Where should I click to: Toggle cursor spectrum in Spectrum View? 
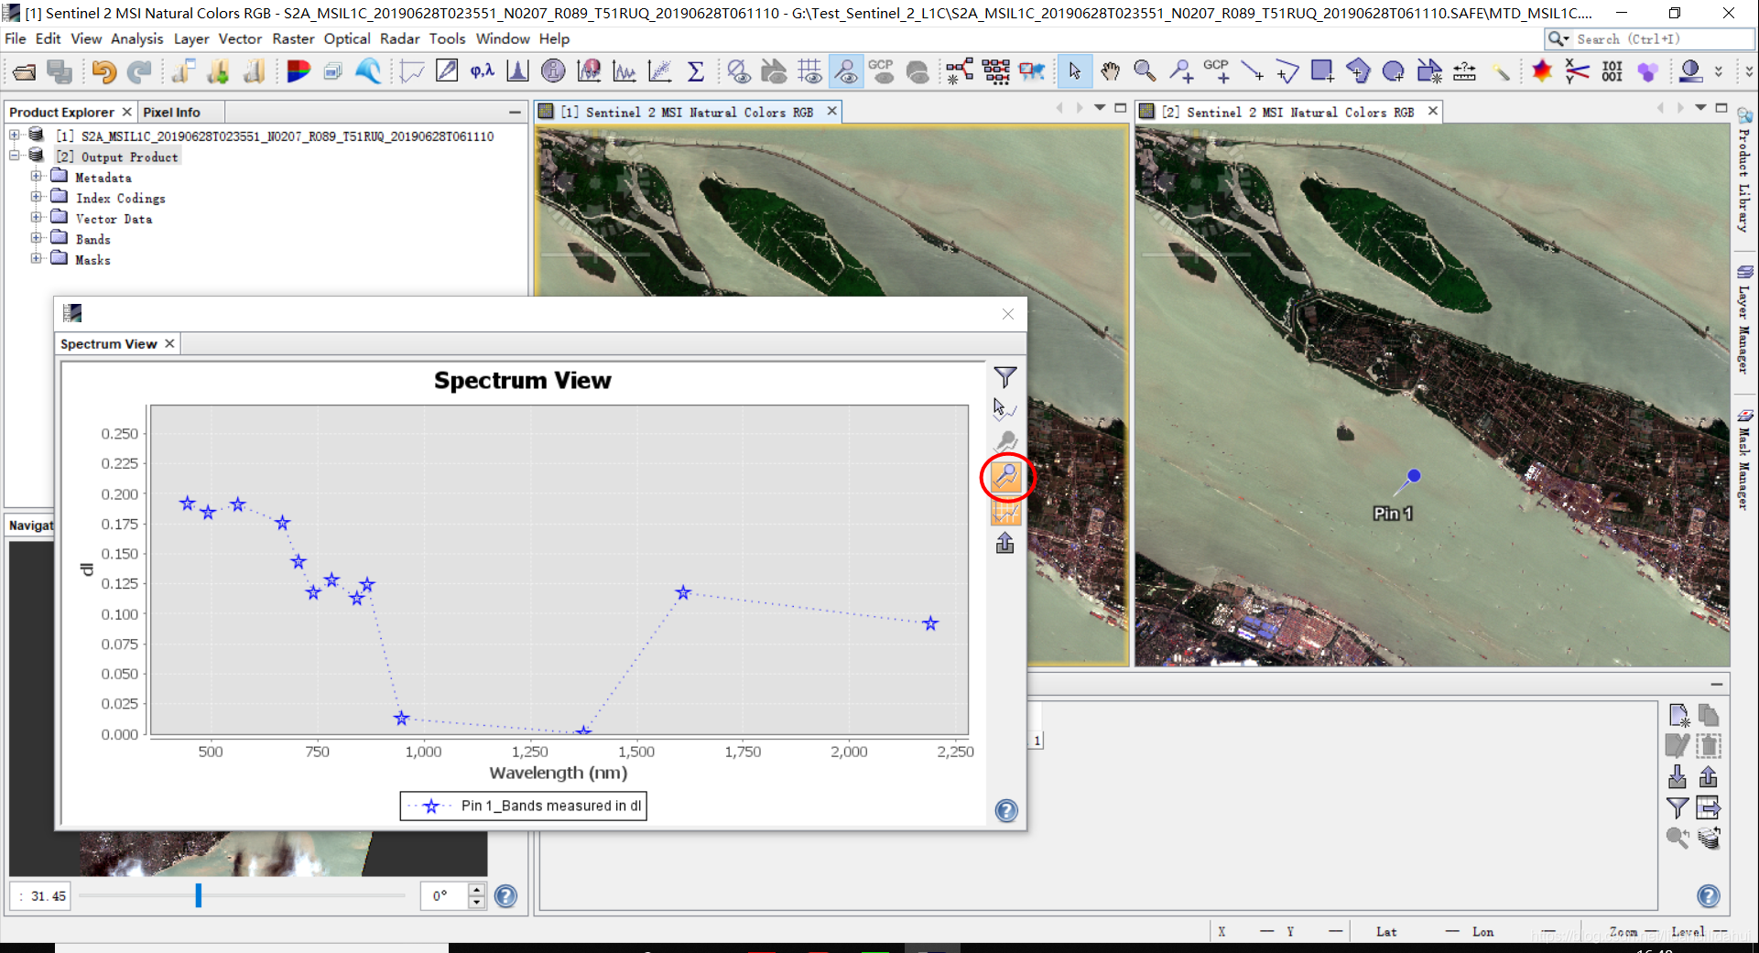coord(1004,408)
